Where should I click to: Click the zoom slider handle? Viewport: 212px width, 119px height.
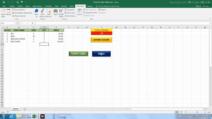pos(197,112)
